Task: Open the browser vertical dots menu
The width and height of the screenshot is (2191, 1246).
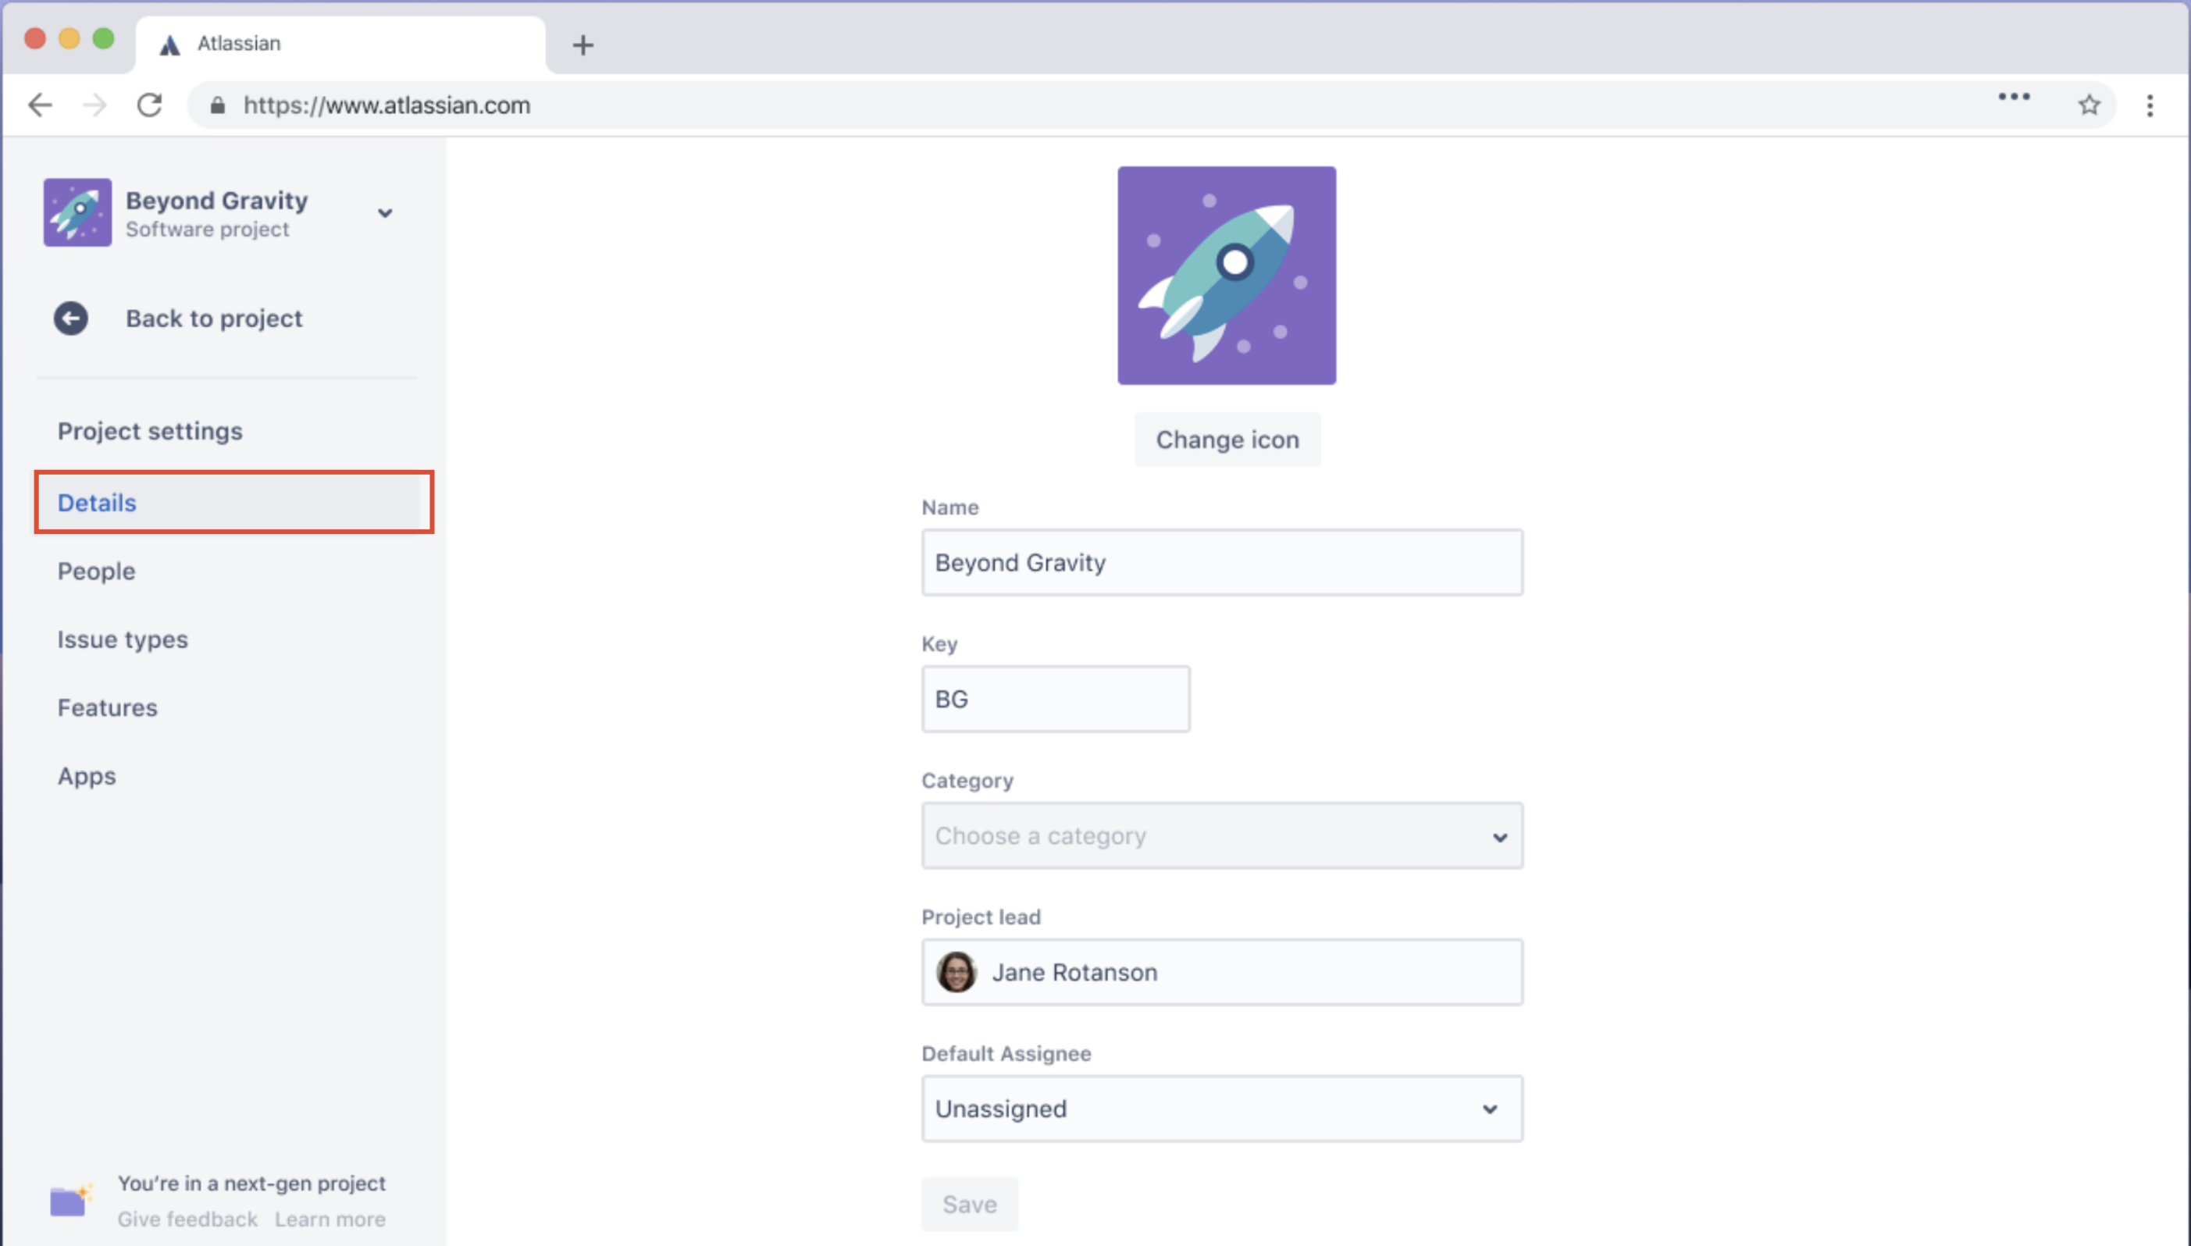Action: pos(2150,105)
